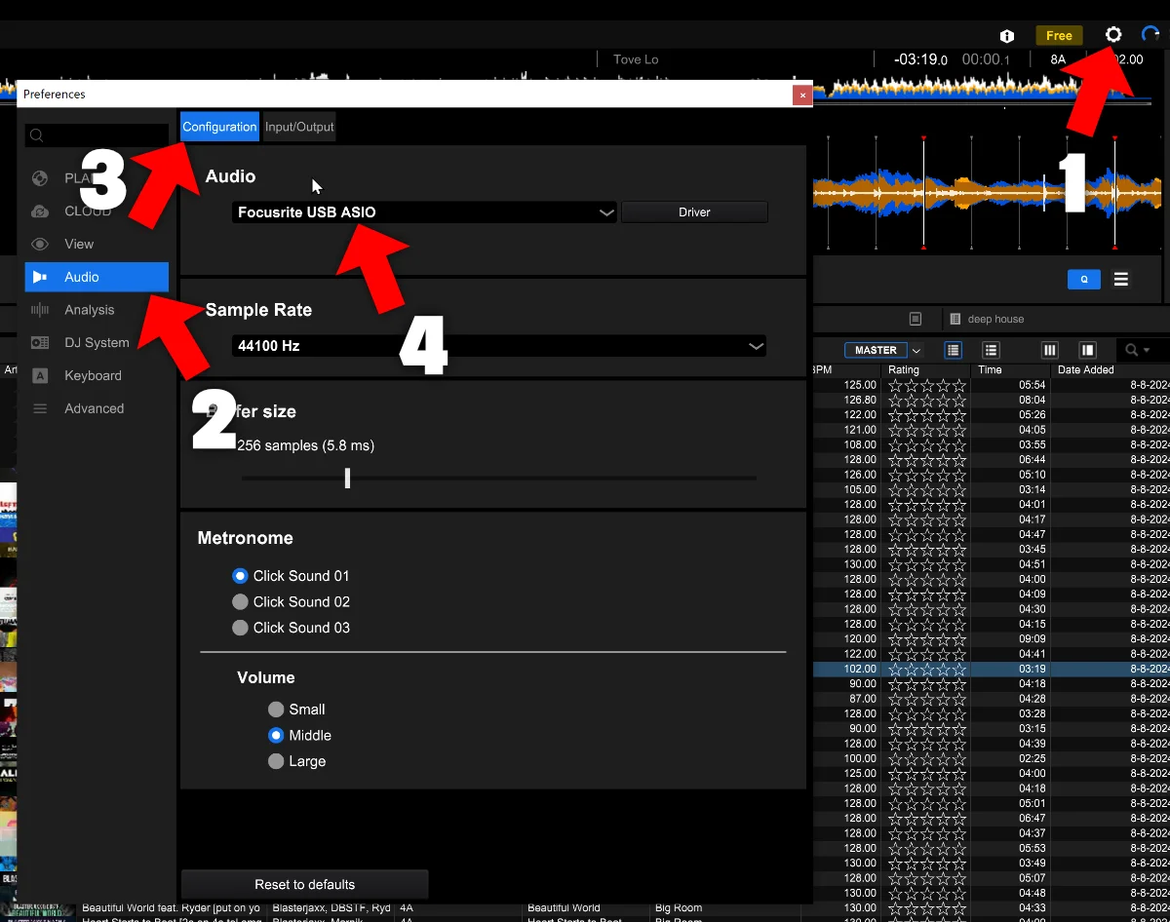
Task: Select Click Sound 02 radio button
Action: tap(240, 602)
